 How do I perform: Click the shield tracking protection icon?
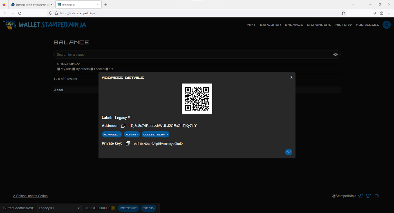(51, 13)
